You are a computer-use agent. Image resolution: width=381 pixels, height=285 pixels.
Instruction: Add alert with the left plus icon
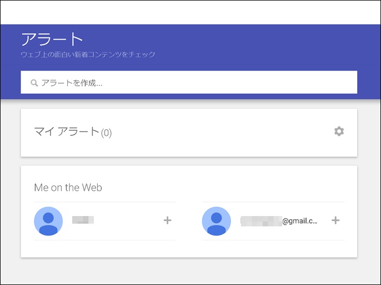click(x=167, y=220)
